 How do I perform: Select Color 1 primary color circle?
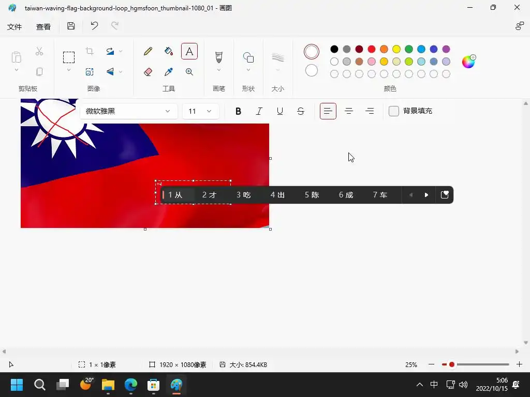point(311,52)
